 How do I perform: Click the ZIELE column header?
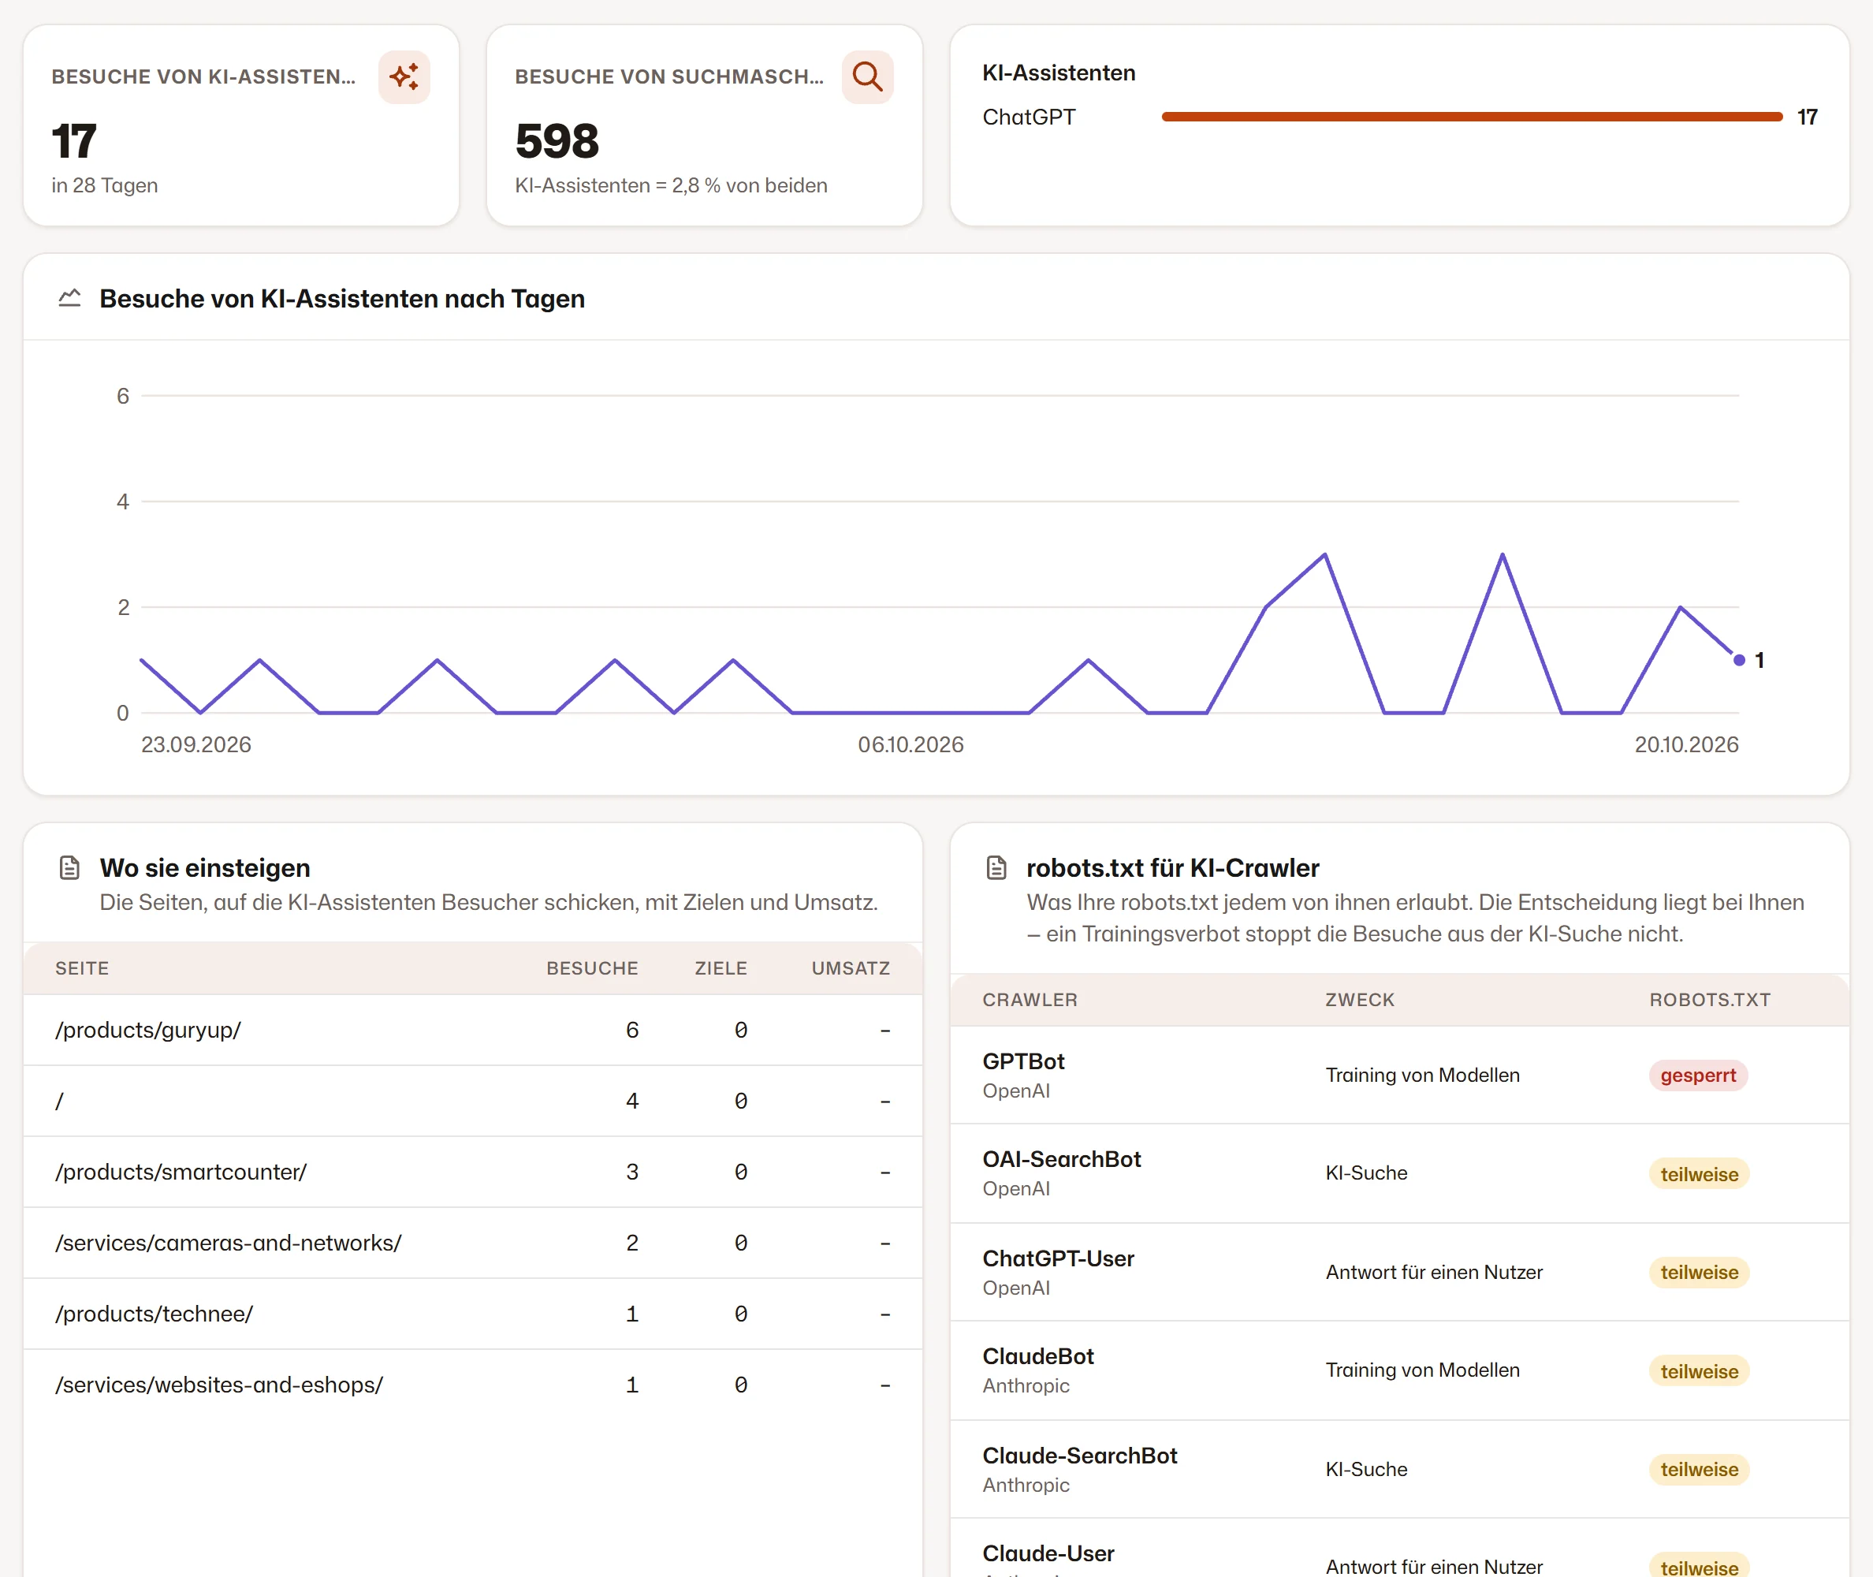(721, 968)
